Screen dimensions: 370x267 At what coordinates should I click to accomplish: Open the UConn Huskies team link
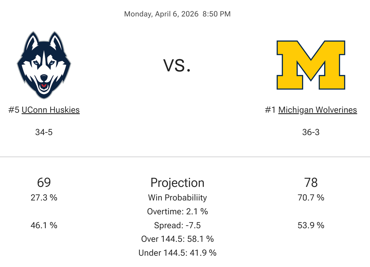(51, 110)
